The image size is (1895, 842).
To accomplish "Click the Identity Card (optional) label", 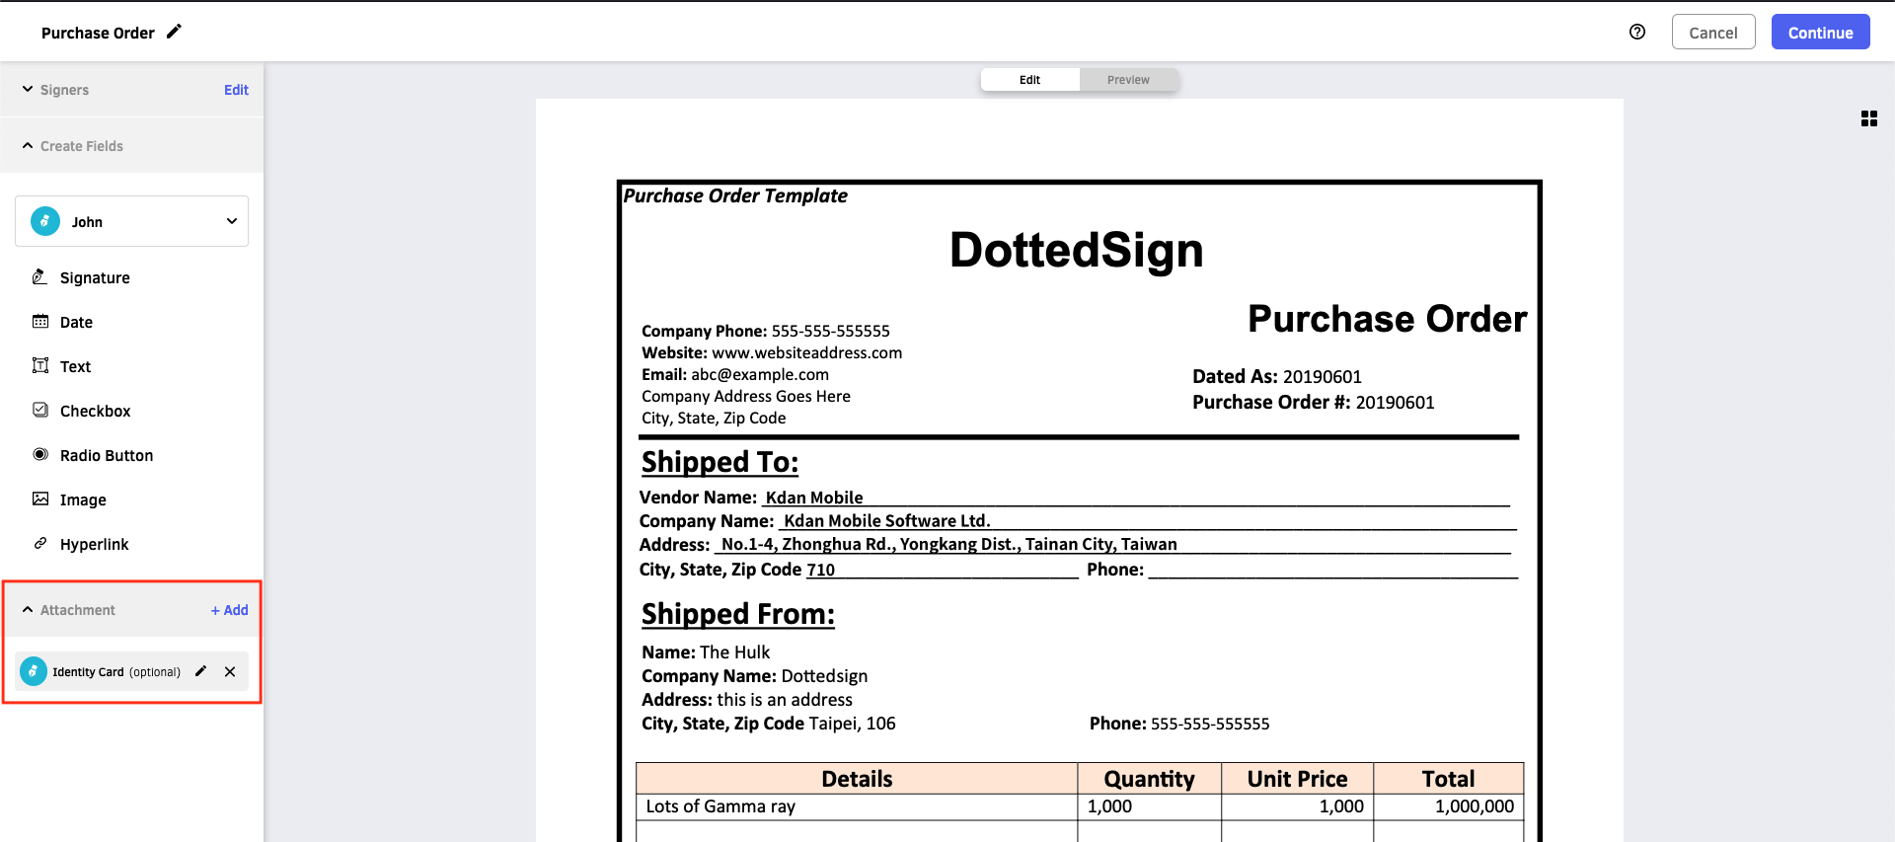I will [116, 672].
